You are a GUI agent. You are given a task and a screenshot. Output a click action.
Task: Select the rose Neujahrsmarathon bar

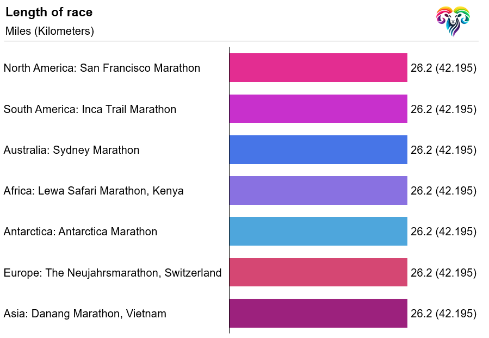pyautogui.click(x=318, y=272)
